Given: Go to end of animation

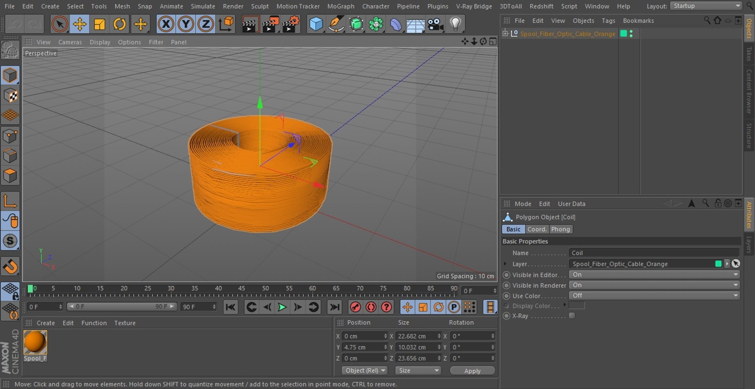Looking at the screenshot, I should point(335,307).
